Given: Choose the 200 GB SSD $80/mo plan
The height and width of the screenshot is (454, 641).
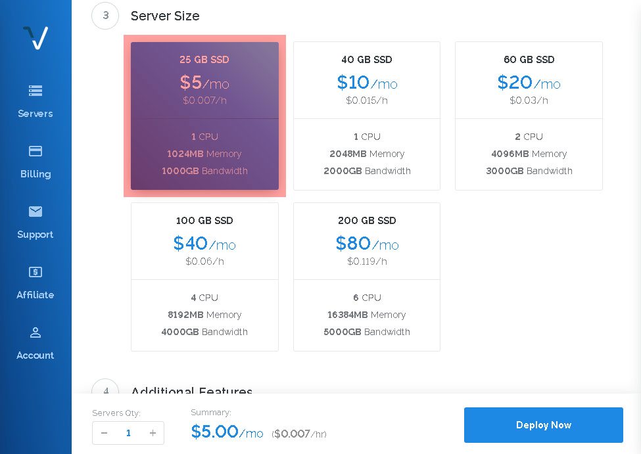Looking at the screenshot, I should (367, 277).
